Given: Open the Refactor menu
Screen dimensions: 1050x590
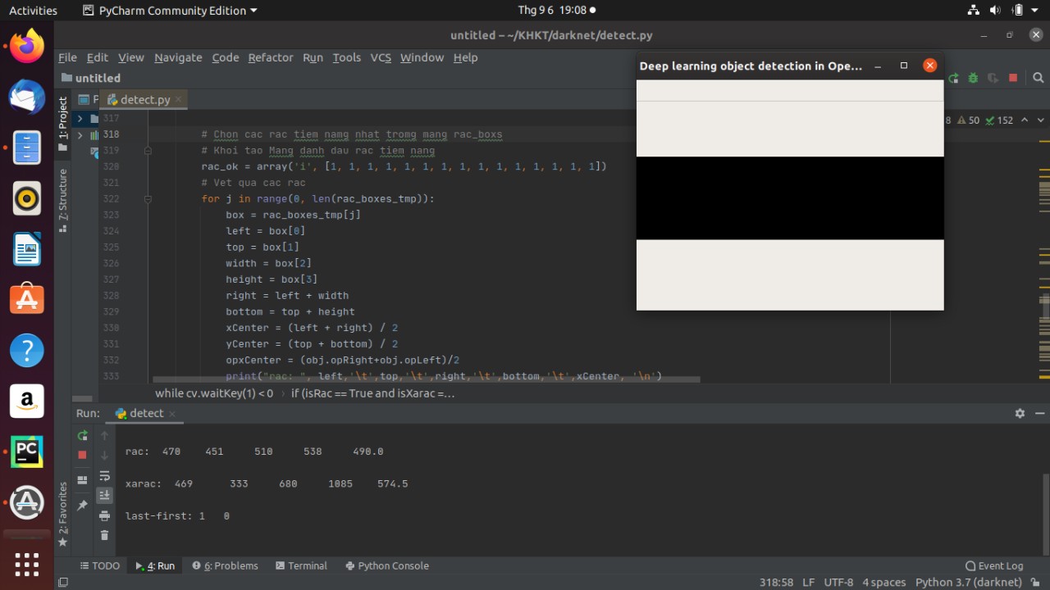Looking at the screenshot, I should [x=270, y=57].
